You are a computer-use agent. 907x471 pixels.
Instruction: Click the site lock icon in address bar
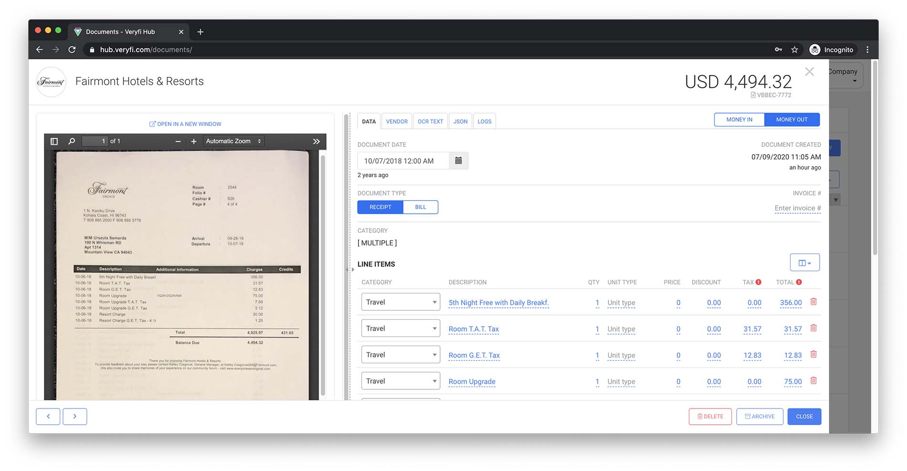tap(92, 50)
